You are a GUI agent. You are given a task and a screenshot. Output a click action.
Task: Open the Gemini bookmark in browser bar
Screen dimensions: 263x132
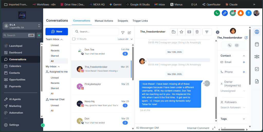point(115,5)
